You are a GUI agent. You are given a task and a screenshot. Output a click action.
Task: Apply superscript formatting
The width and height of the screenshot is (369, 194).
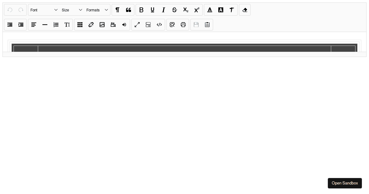pyautogui.click(x=197, y=10)
